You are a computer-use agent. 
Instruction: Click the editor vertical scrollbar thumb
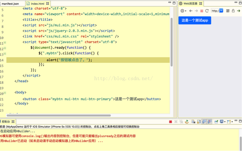click(171, 42)
